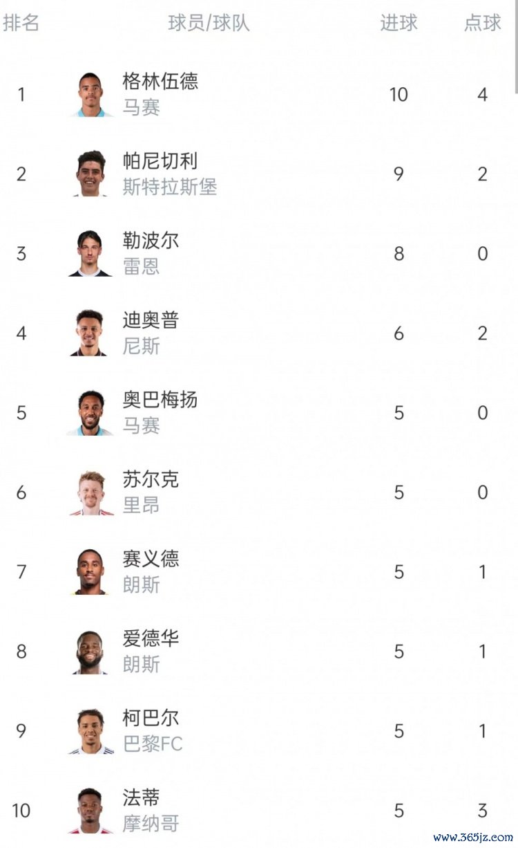Image resolution: width=518 pixels, height=848 pixels.
Task: Open team name 巴黎FC
Action: pos(153,744)
